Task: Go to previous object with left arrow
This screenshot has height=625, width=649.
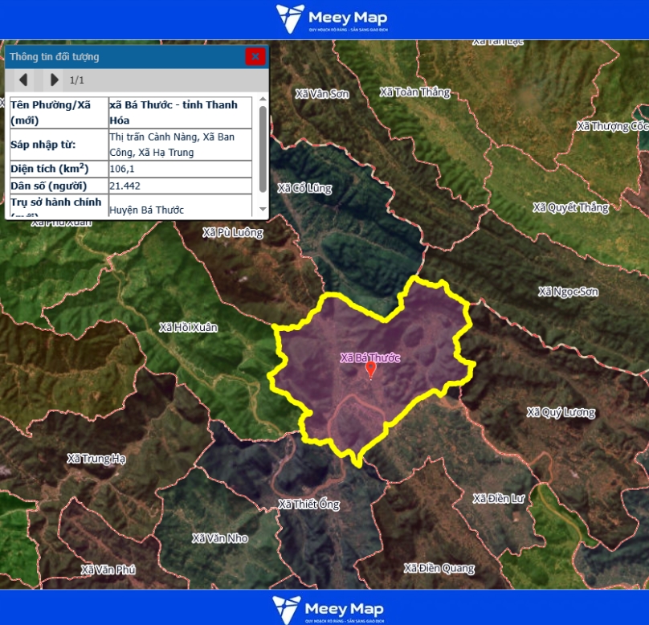Action: (23, 80)
